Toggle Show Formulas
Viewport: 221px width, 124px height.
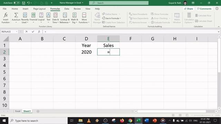(160, 14)
